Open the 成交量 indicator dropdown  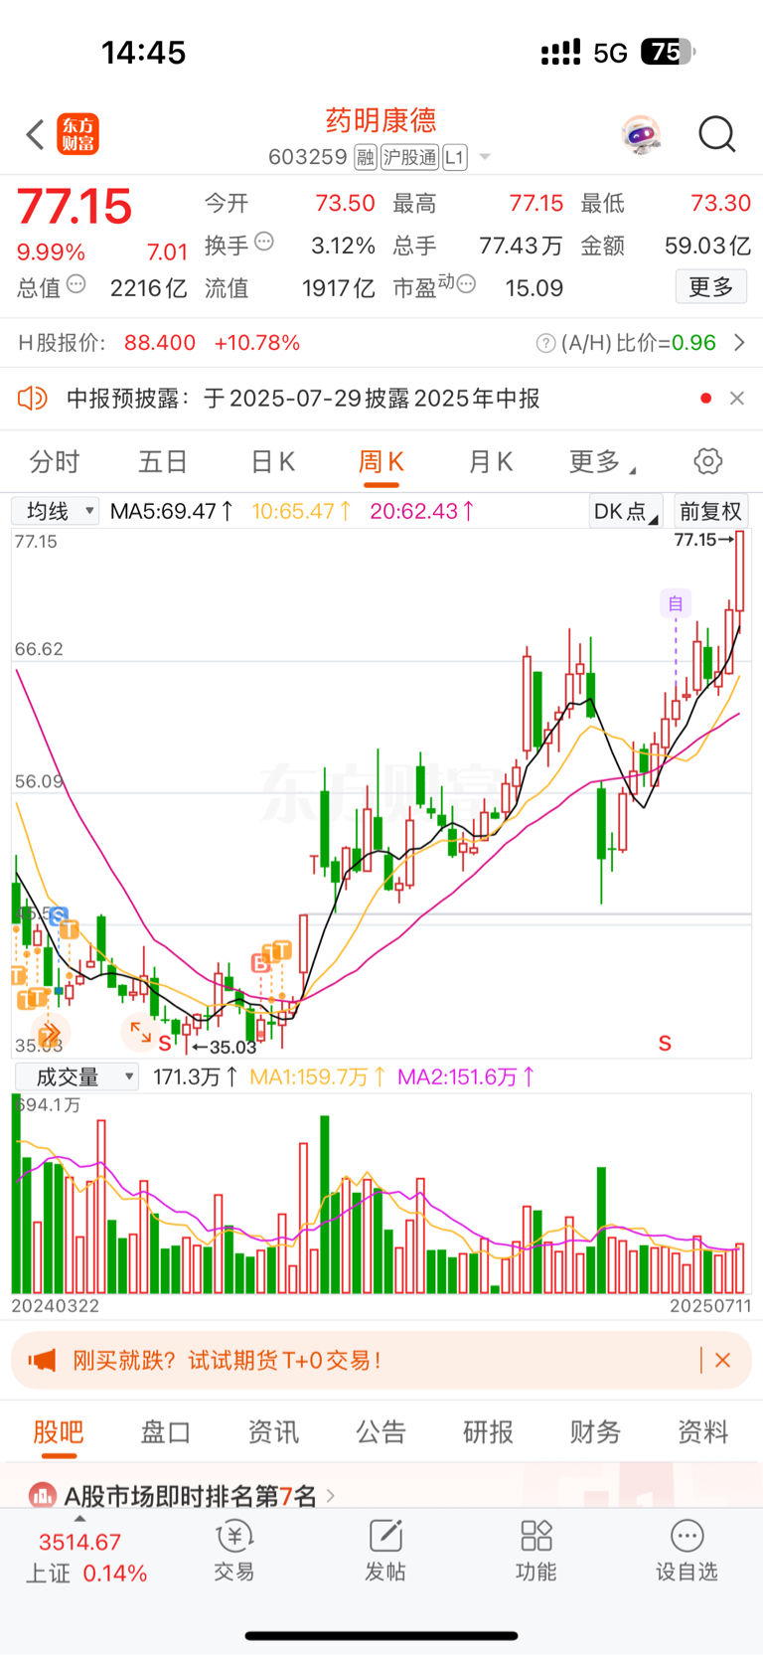(76, 1076)
